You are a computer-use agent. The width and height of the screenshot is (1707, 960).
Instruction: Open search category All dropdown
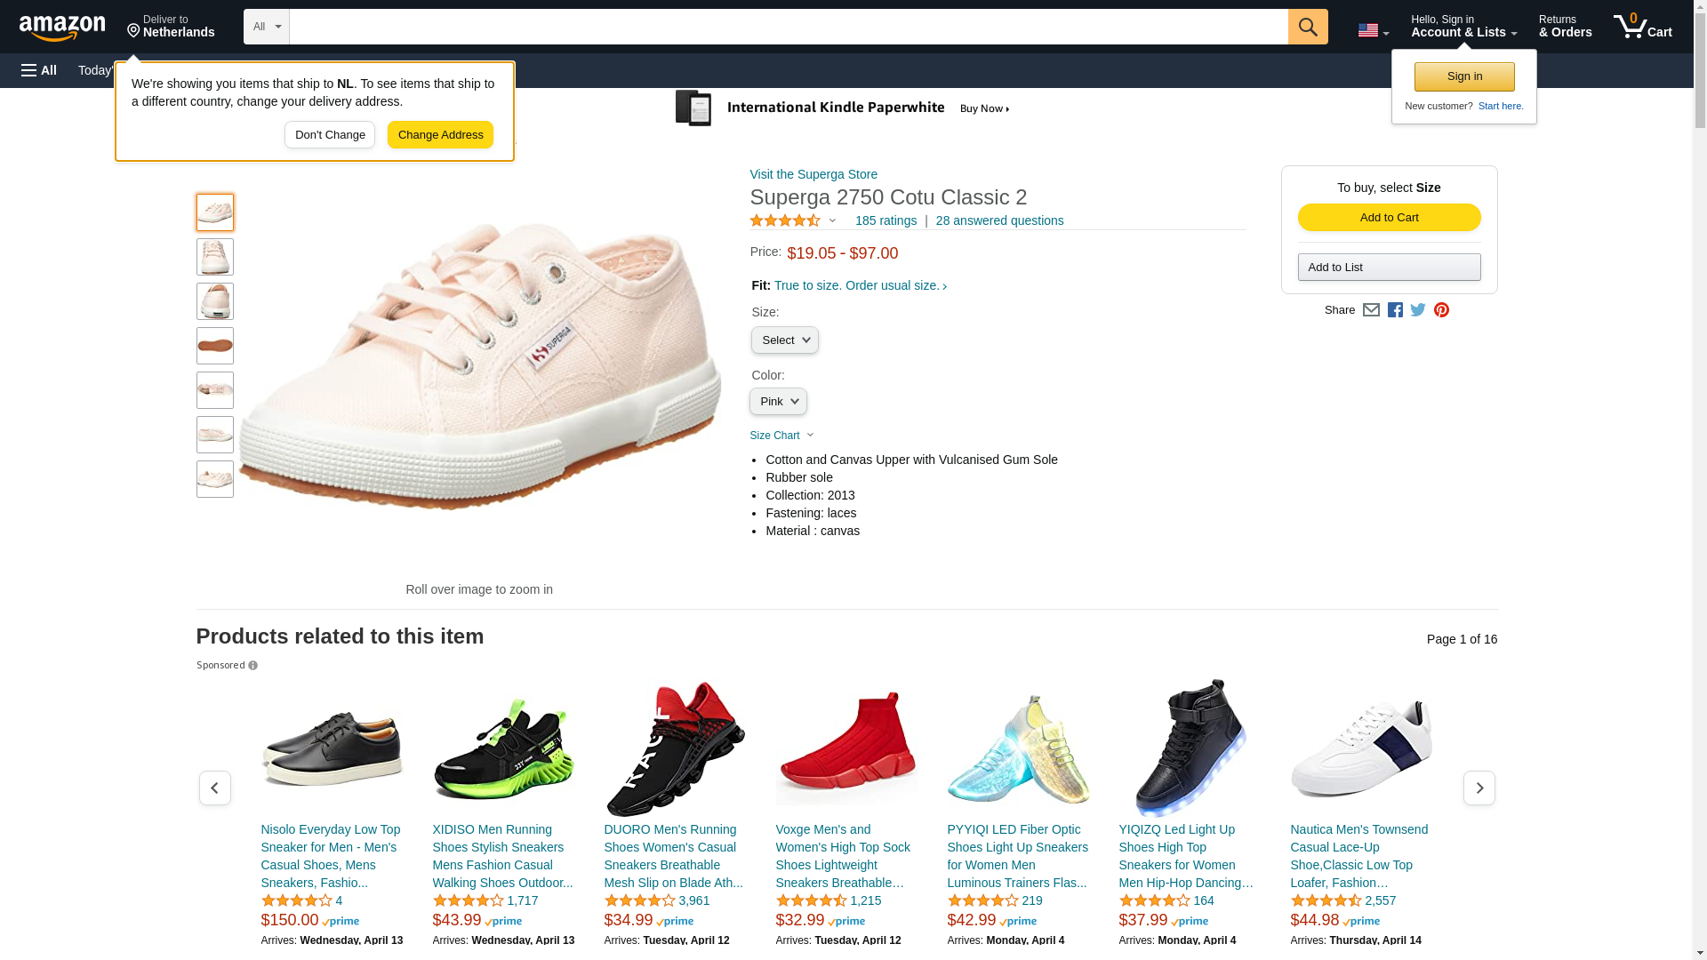267,27
